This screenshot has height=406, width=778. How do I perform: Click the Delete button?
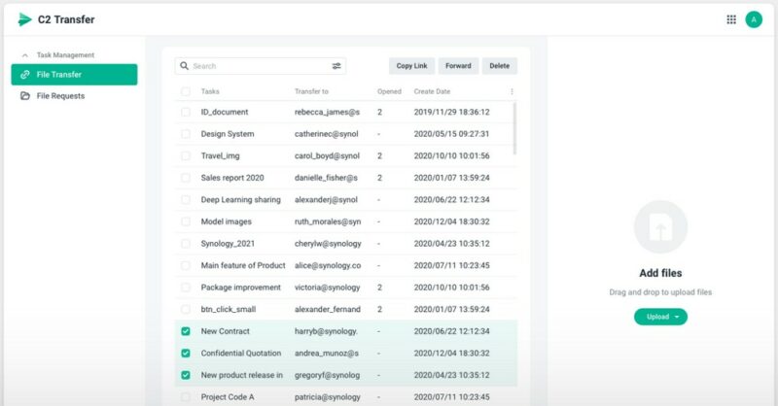click(499, 66)
